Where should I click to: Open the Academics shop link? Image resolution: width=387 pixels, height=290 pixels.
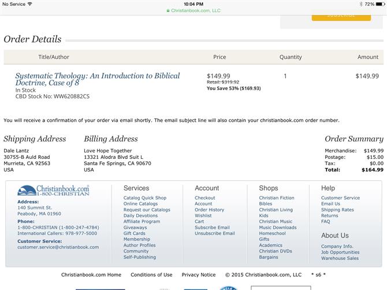point(270,245)
